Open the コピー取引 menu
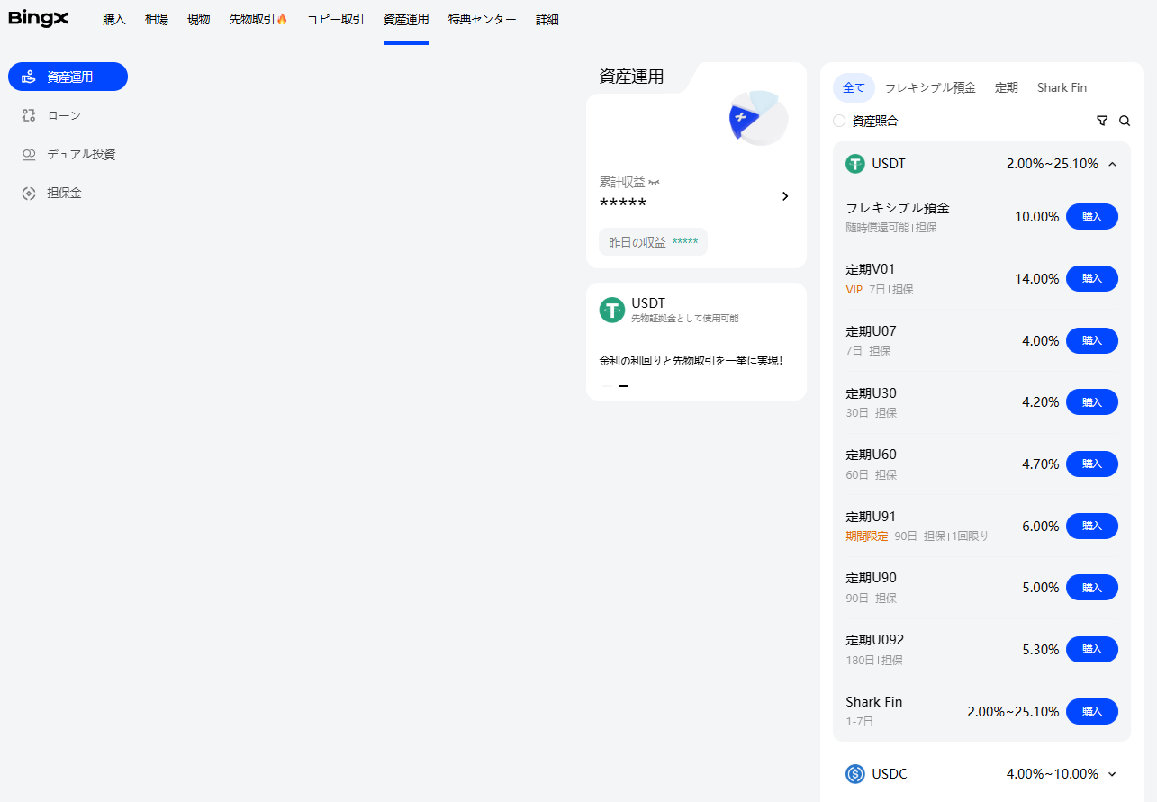This screenshot has width=1157, height=802. [335, 19]
